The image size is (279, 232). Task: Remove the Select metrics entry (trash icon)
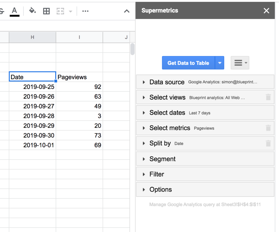[x=268, y=128]
